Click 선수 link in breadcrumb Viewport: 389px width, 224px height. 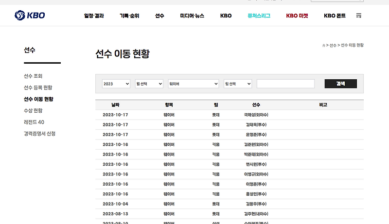click(x=333, y=45)
